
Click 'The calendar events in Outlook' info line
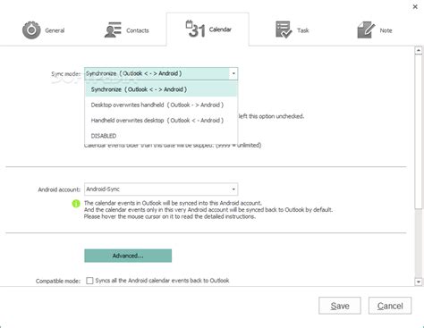coord(173,203)
